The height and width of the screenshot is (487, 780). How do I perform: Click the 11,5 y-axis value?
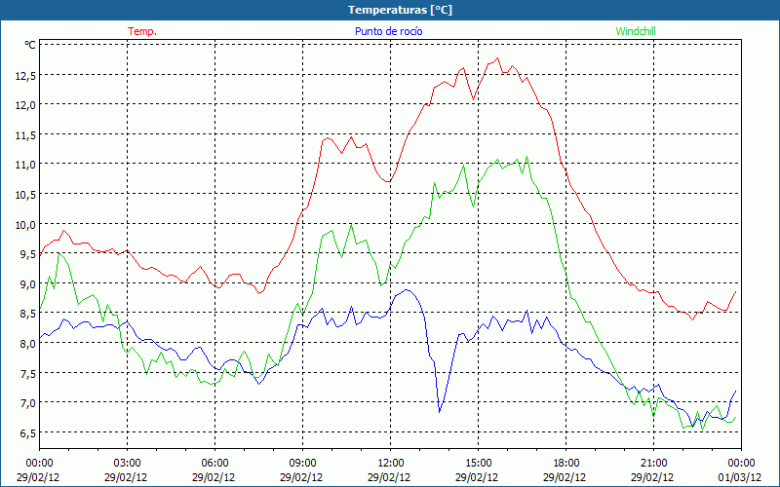25,134
